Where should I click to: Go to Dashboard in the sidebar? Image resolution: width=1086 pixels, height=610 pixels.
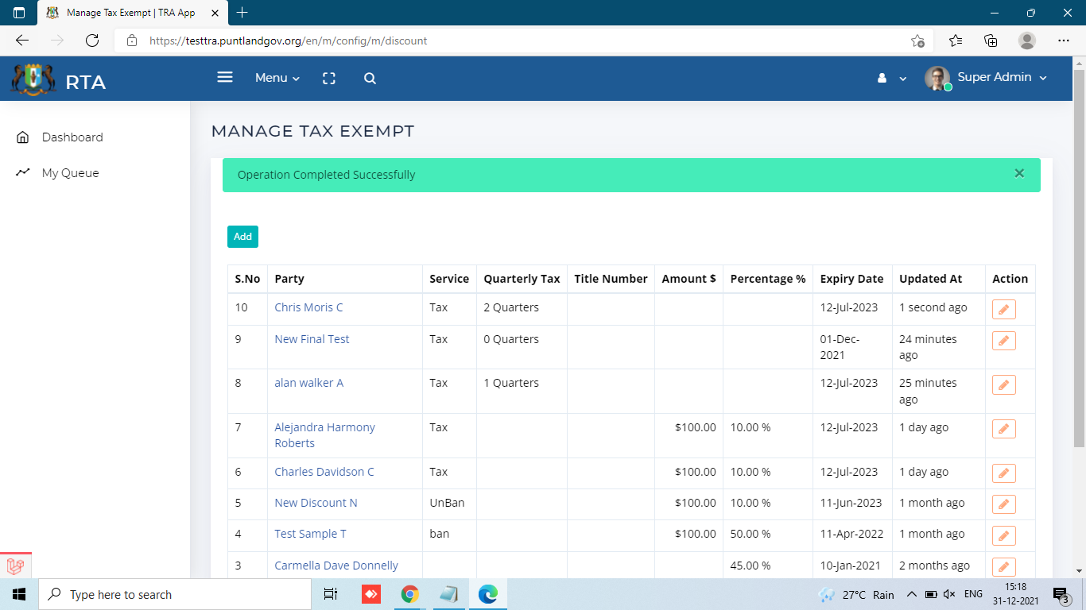coord(72,137)
